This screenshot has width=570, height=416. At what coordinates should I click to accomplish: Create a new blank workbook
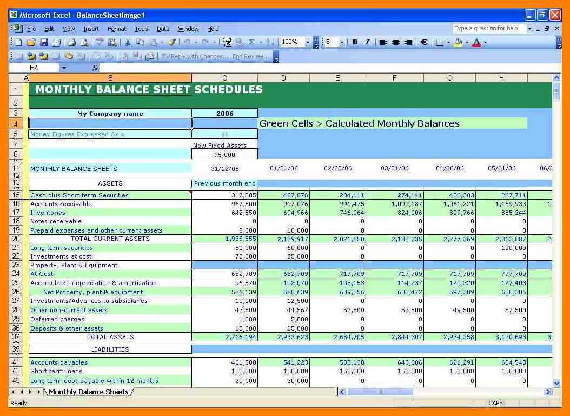[x=18, y=42]
